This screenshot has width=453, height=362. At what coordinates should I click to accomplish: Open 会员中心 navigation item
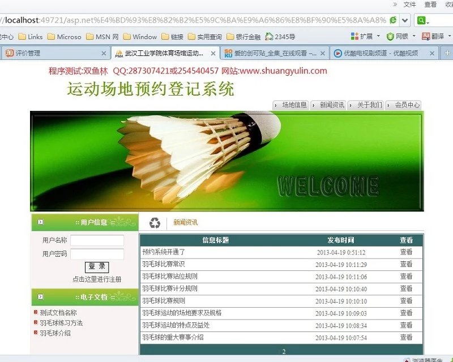[404, 105]
